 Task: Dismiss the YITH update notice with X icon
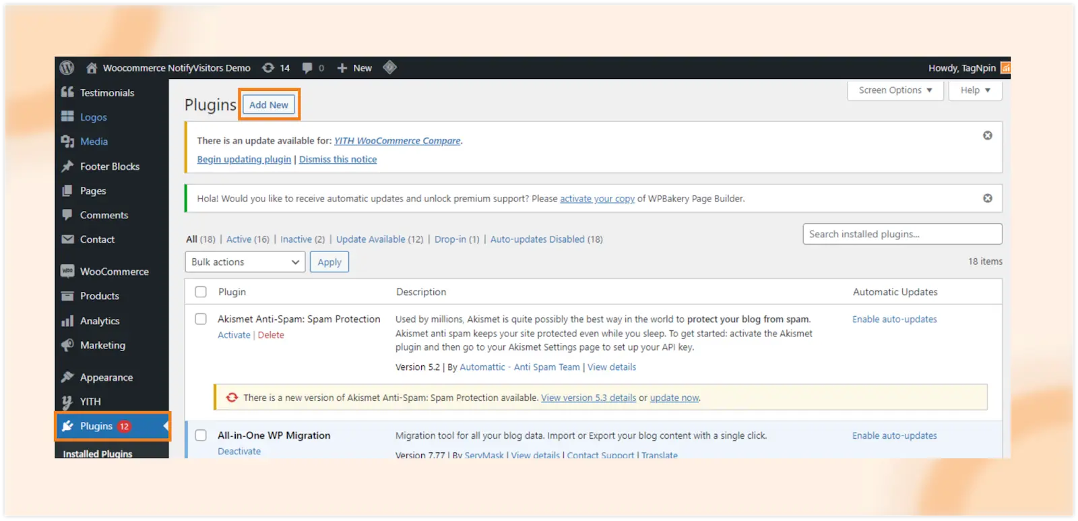(x=987, y=135)
